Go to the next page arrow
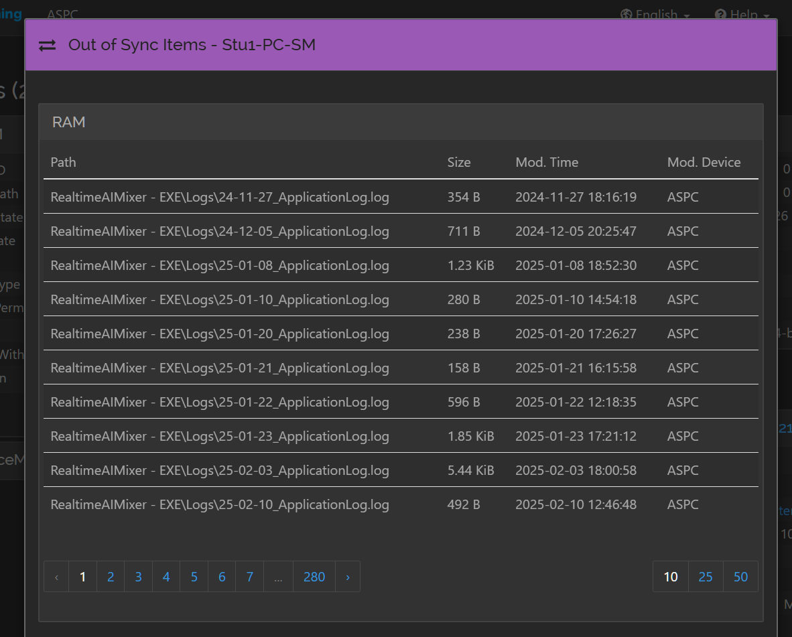 click(x=348, y=577)
